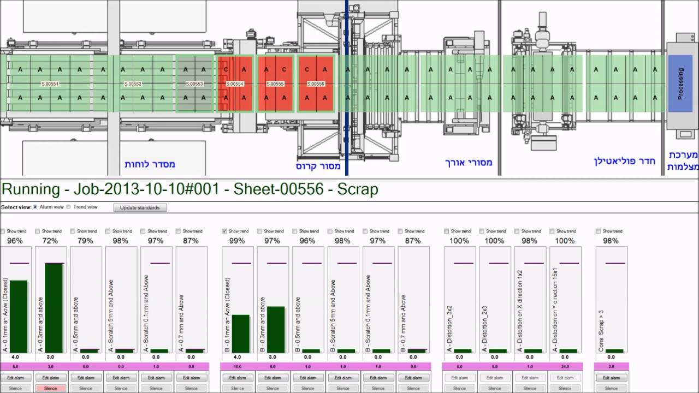
Task: Click the C cell in sheet S:00554
Action: point(226,69)
